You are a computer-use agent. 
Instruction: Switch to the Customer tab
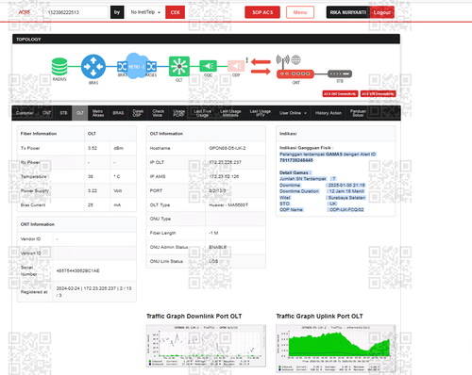pos(25,113)
